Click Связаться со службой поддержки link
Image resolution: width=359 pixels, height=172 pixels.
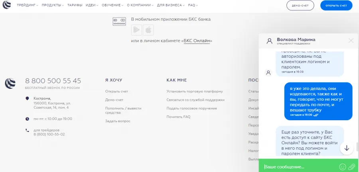(x=195, y=100)
